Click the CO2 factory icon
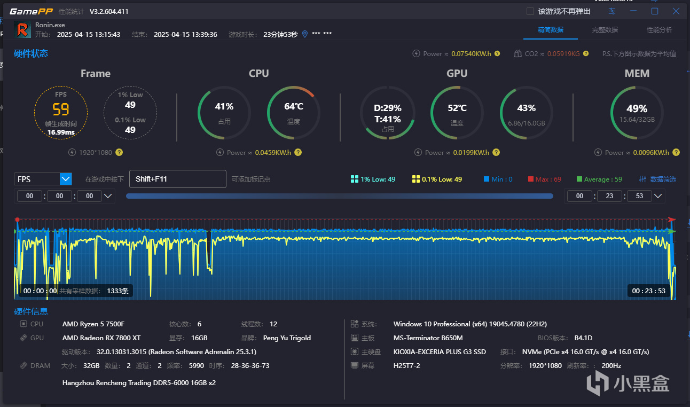This screenshot has width=690, height=407. click(x=517, y=53)
